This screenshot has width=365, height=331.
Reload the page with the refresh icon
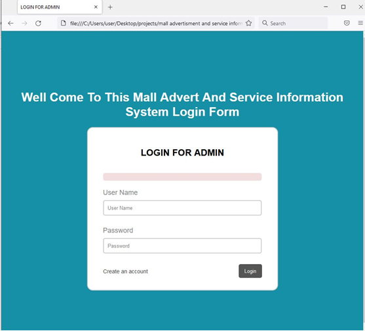tap(38, 24)
